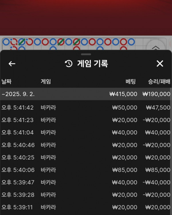
Task: Collapse the 2025. 9. 2. date summary row
Action: point(86,94)
